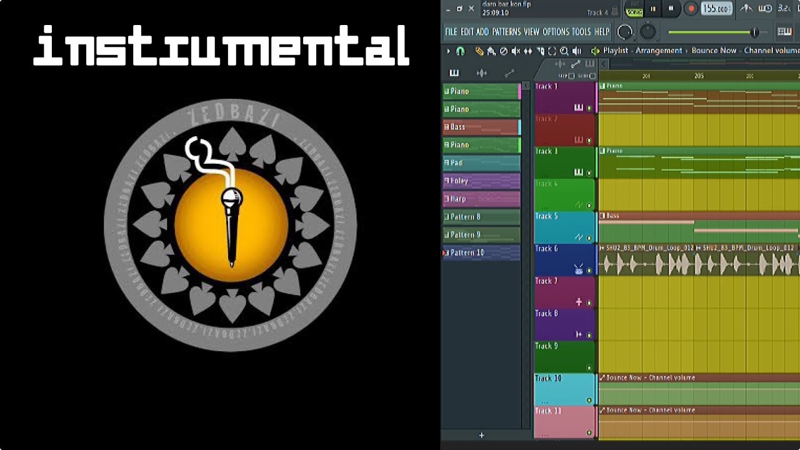Click the Track 7 instrument icon
This screenshot has width=800, height=450.
(579, 302)
